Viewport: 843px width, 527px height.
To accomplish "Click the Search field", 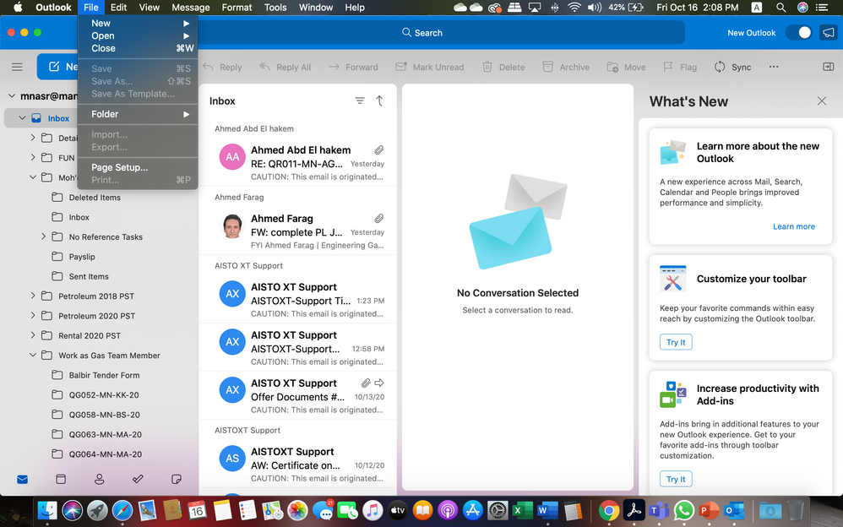I will pyautogui.click(x=422, y=33).
